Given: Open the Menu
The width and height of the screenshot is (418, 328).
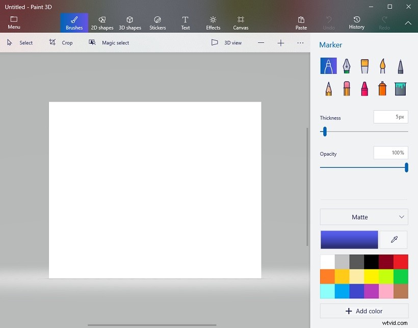Looking at the screenshot, I should (13, 21).
